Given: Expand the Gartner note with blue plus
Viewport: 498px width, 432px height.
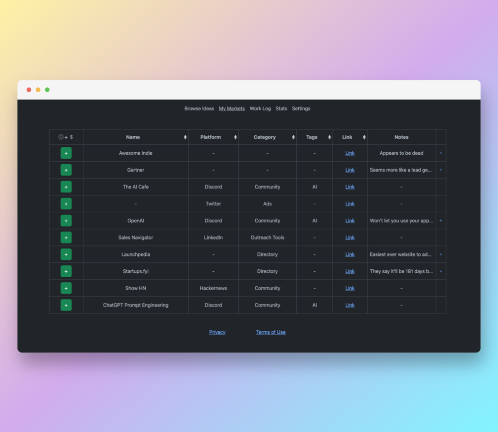Looking at the screenshot, I should 441,170.
